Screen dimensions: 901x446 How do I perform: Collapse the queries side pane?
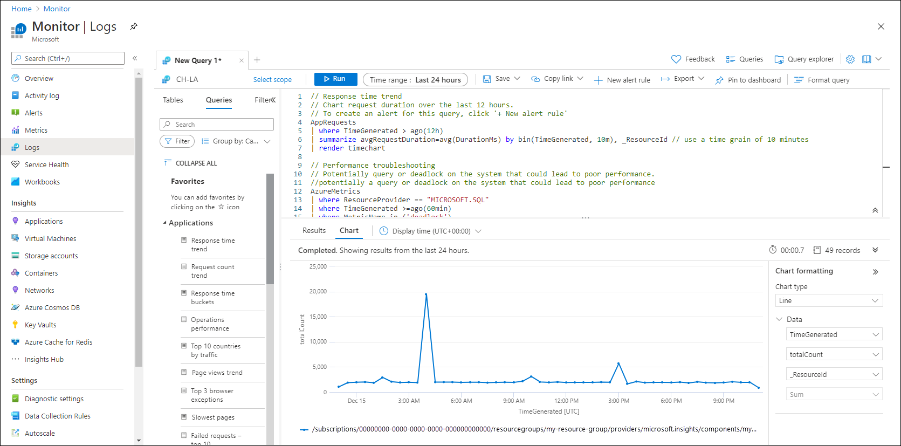[x=273, y=100]
